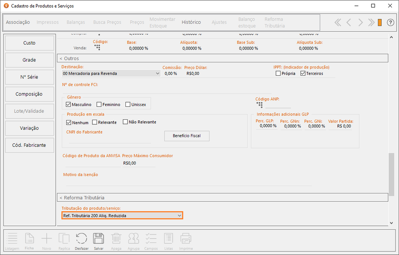Tick the Unissex checkbox
The height and width of the screenshot is (255, 399).
[128, 104]
